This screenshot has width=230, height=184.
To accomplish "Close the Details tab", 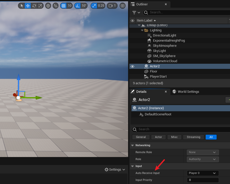I will click(166, 92).
